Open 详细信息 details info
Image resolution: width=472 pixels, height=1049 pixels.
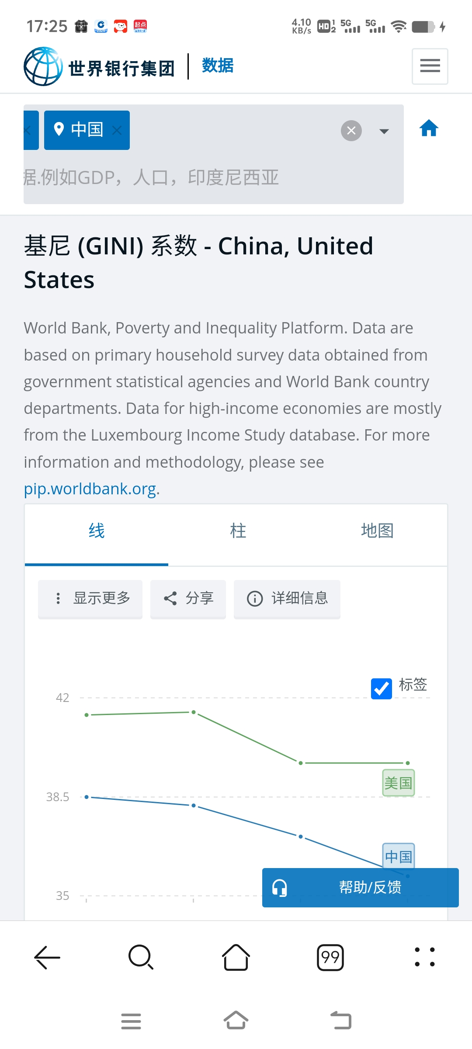pos(287,598)
